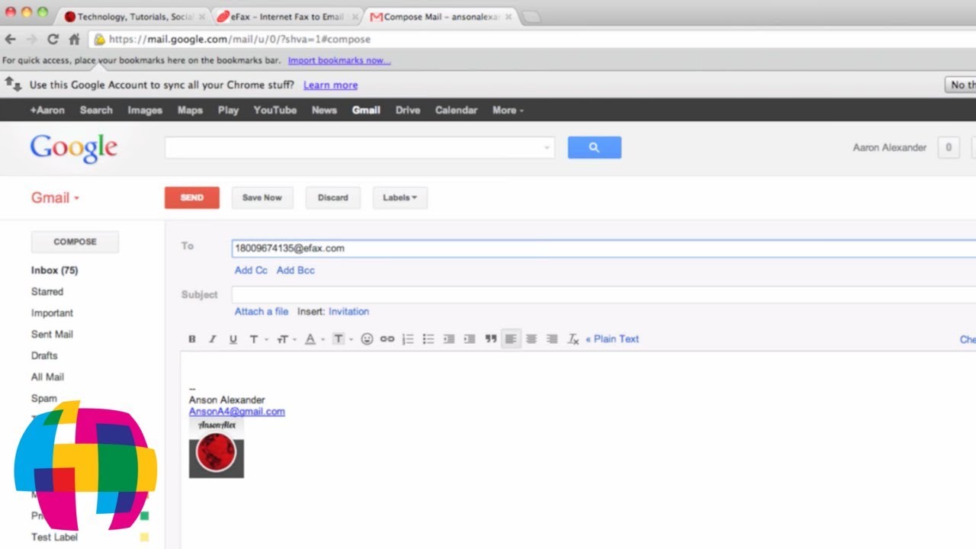Click Learn more sync link
This screenshot has height=549, width=976.
tap(330, 85)
